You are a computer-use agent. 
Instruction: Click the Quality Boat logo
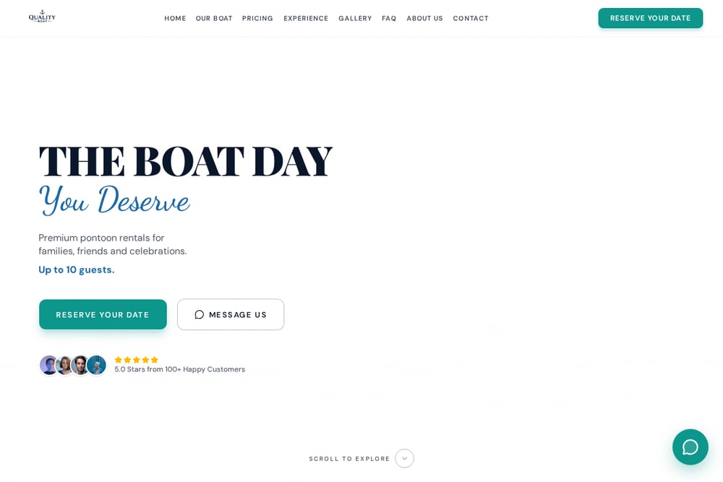point(42,17)
